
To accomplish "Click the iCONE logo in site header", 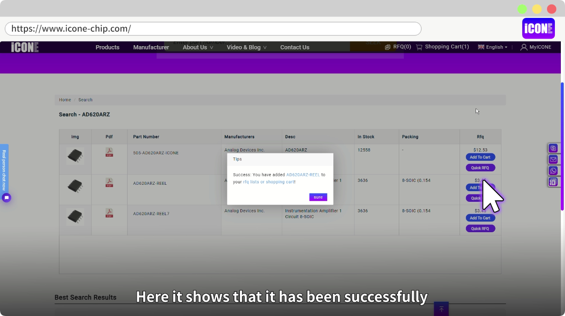I will (x=25, y=47).
